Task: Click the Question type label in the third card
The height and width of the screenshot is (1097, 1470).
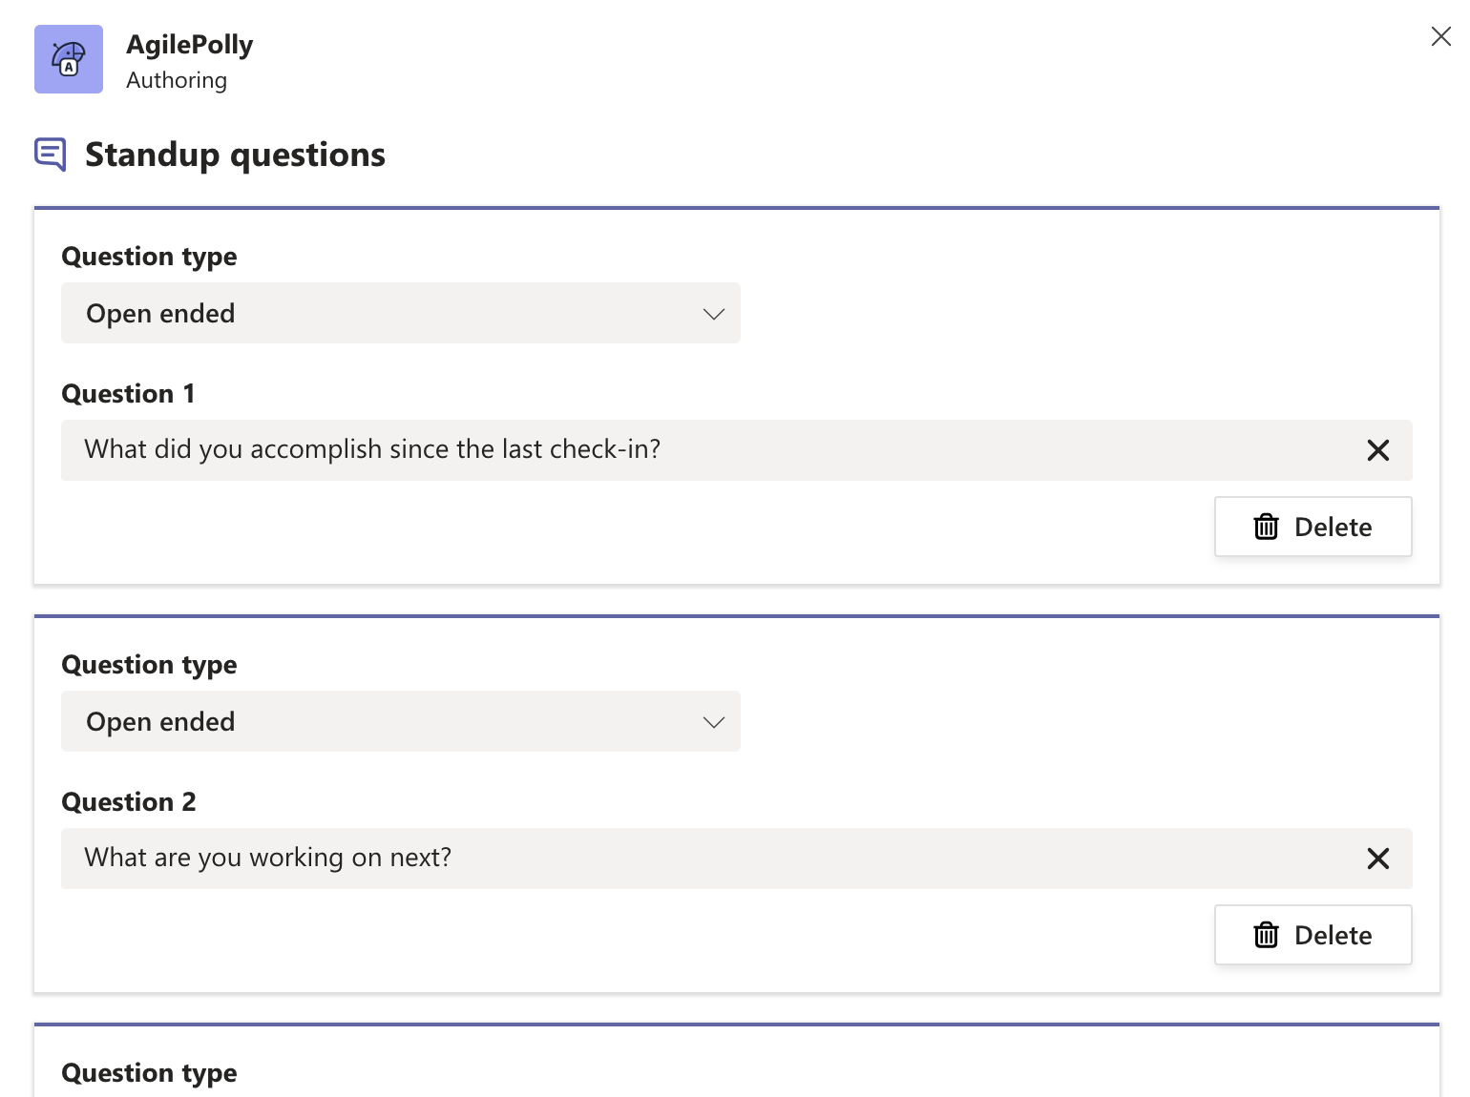Action: click(149, 1073)
